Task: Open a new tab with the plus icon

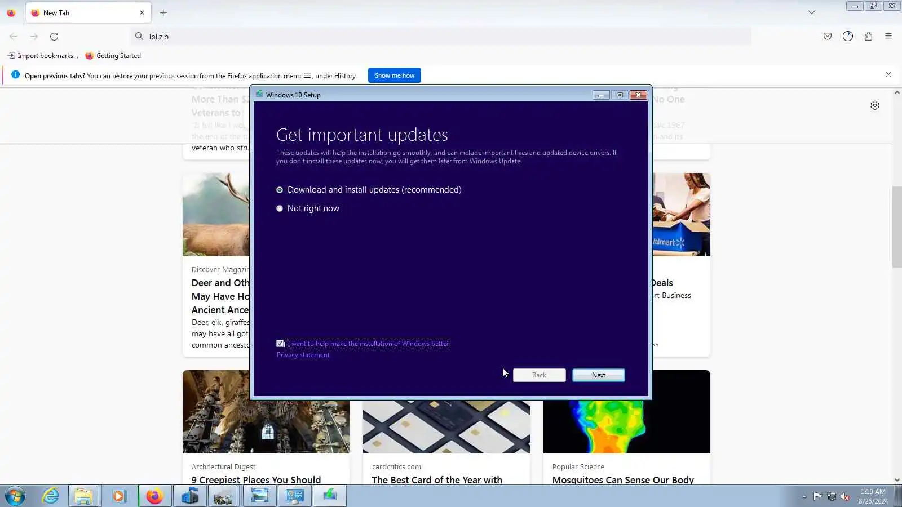Action: 163,12
